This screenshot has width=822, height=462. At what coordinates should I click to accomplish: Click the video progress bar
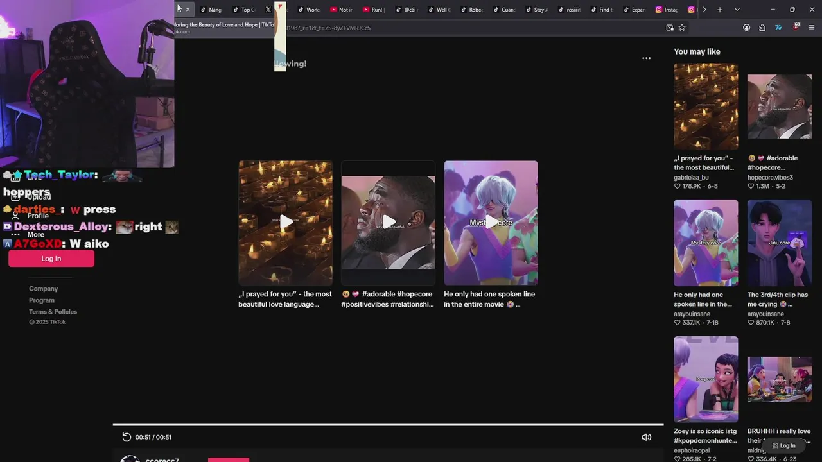pos(388,424)
